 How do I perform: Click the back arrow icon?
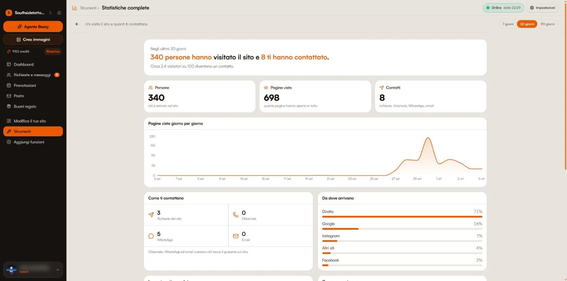coord(77,24)
